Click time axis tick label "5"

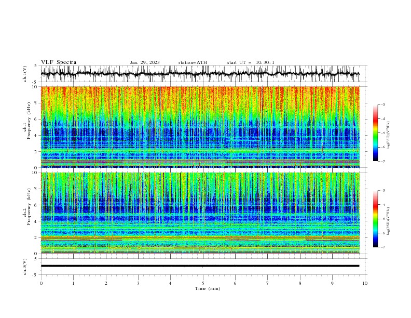pyautogui.click(x=203, y=283)
